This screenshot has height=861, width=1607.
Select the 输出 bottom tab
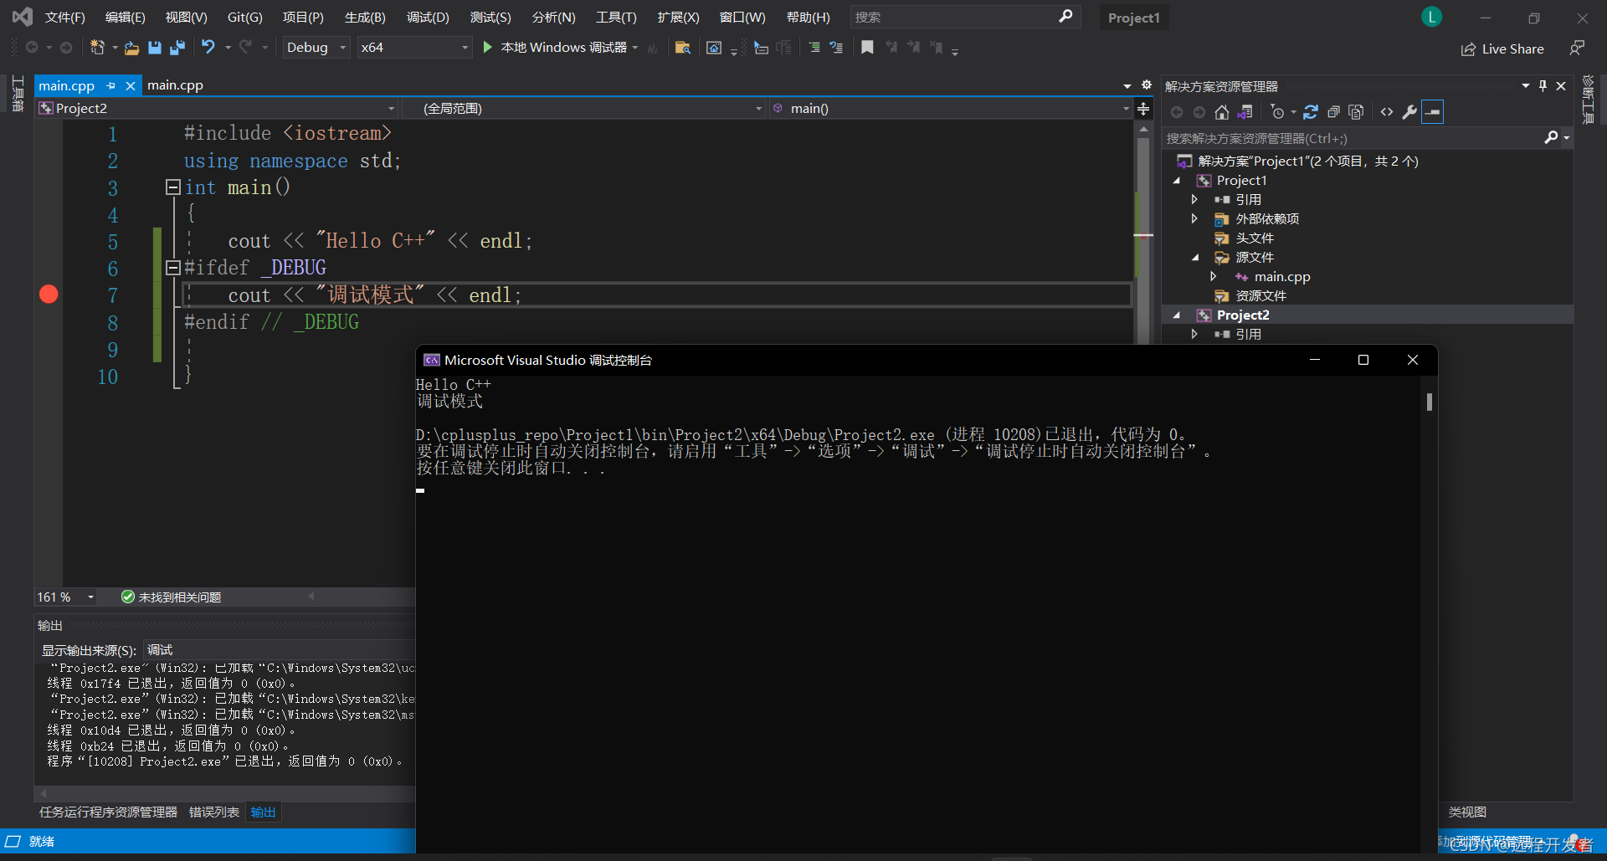263,812
